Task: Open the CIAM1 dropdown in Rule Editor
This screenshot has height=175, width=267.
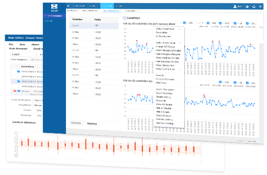Action: (x=22, y=54)
